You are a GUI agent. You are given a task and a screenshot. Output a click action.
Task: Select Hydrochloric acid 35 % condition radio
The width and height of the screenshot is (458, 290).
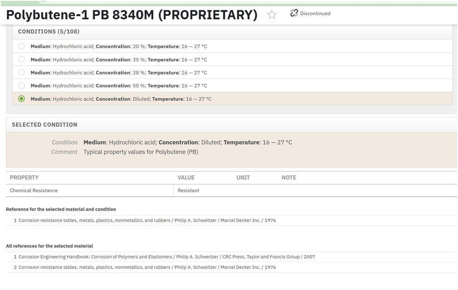coord(22,59)
